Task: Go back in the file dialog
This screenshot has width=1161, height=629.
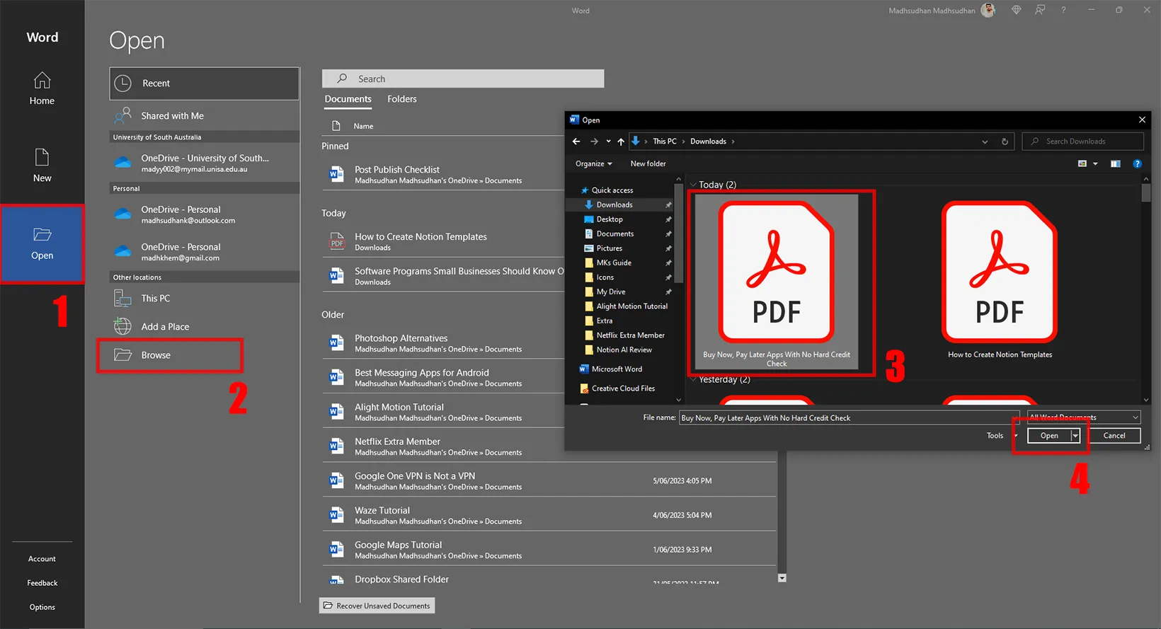Action: 576,142
